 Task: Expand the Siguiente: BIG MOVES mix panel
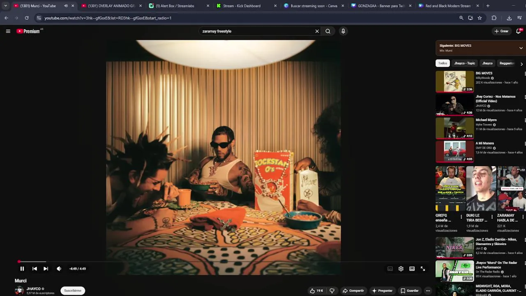tap(521, 48)
